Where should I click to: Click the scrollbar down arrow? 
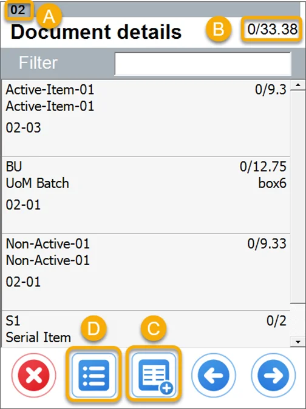coord(297,342)
